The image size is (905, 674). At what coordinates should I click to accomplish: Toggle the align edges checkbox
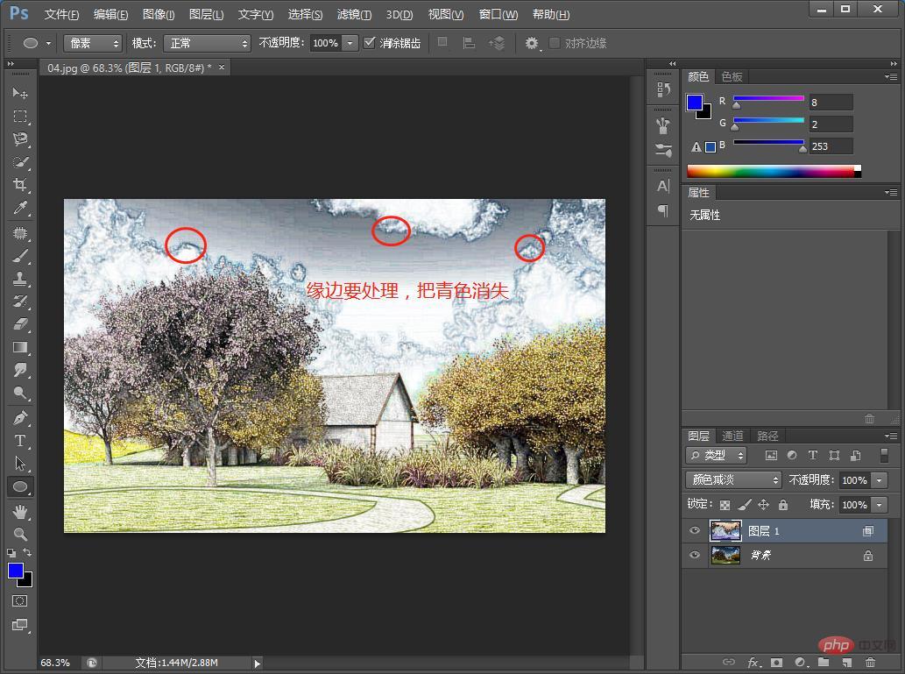click(x=554, y=43)
